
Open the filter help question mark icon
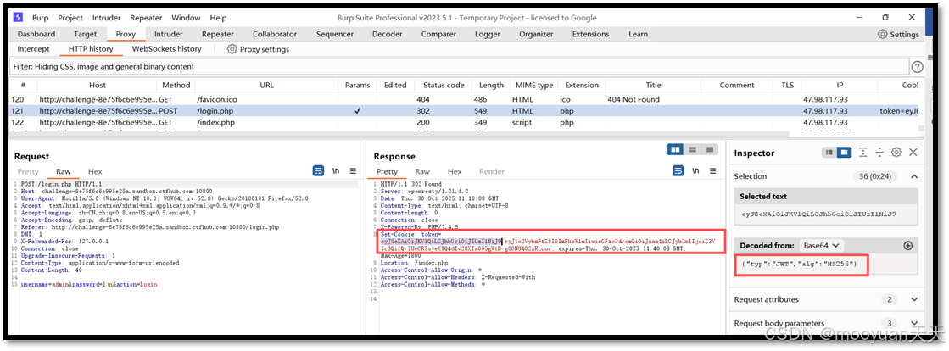918,67
